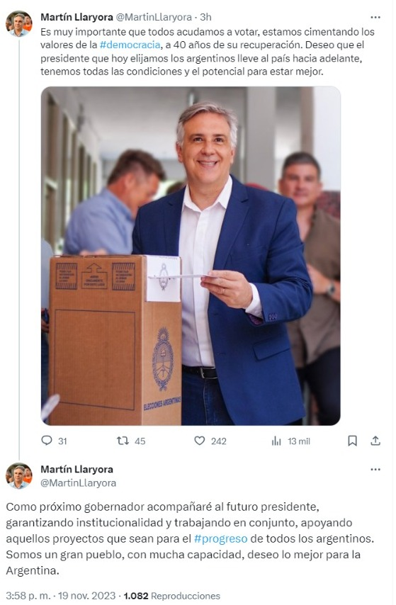The width and height of the screenshot is (396, 605).
Task: Open @MartinLlaryora handle below second name
Action: [x=79, y=482]
